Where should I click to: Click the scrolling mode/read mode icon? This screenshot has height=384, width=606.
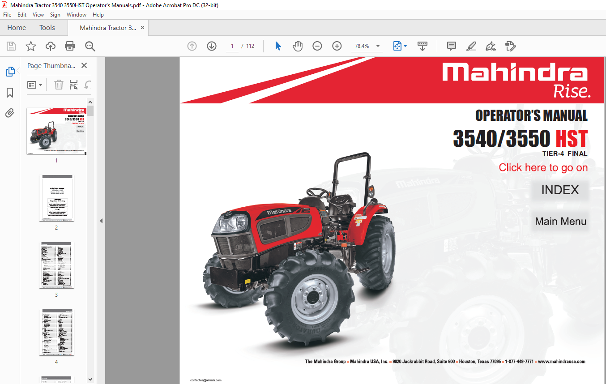(422, 46)
